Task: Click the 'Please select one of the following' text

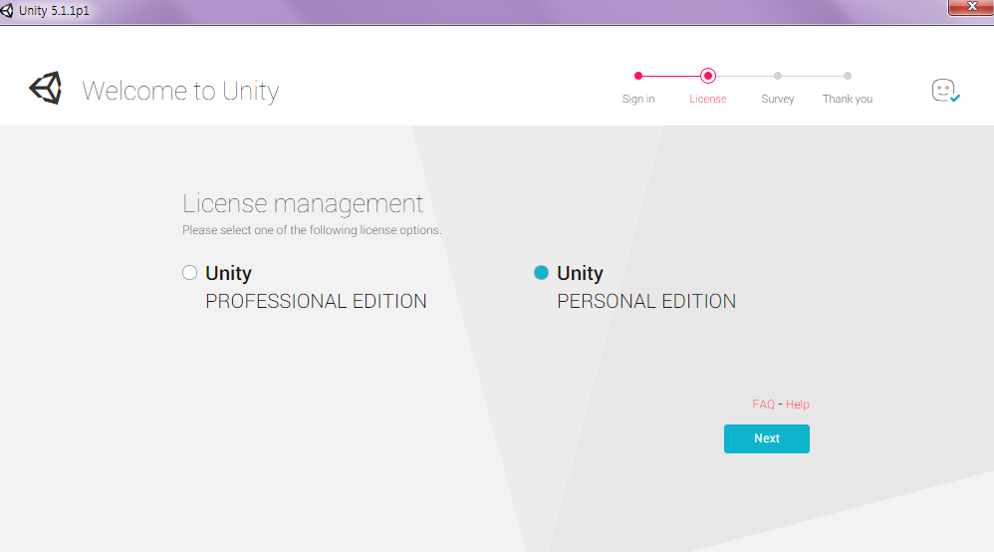Action: [312, 230]
